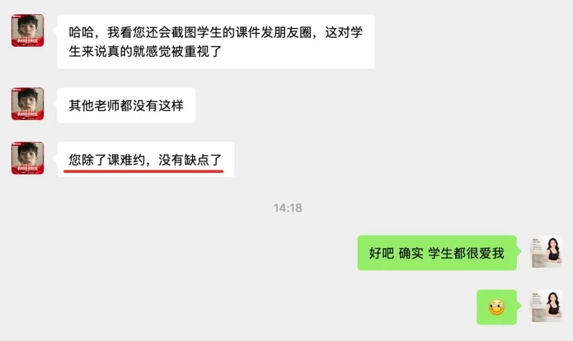Click the text 哈哈，我看您还会截图 in first bubble
The height and width of the screenshot is (341, 573).
click(x=132, y=32)
